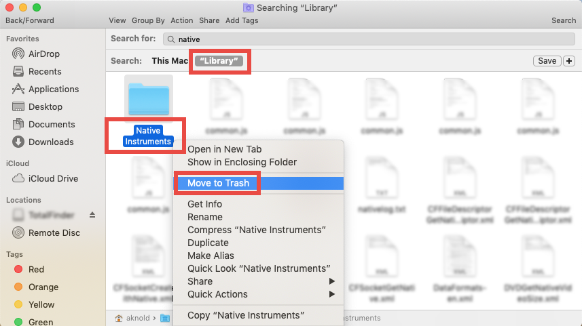Select the Native Instruments folder icon
Screen dimensions: 582x326
pos(149,99)
